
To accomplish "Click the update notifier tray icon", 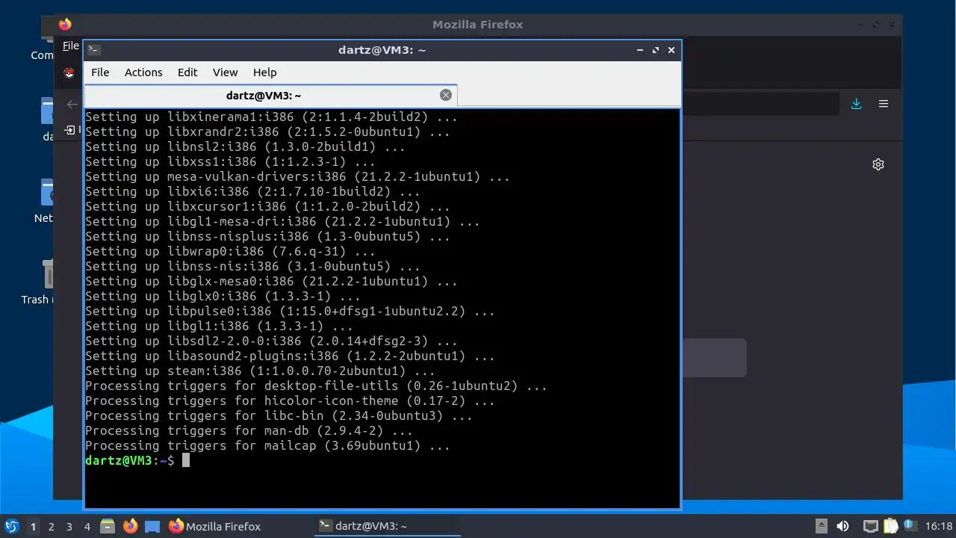I will click(910, 526).
